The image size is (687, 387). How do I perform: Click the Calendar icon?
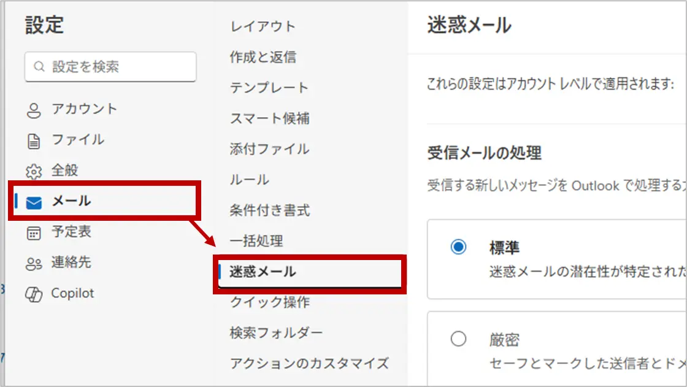click(33, 232)
